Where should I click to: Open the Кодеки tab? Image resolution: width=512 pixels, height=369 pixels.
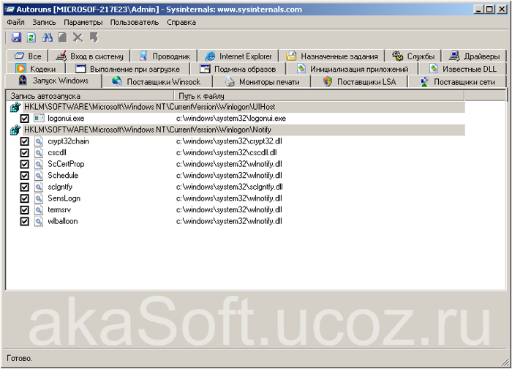(x=36, y=69)
